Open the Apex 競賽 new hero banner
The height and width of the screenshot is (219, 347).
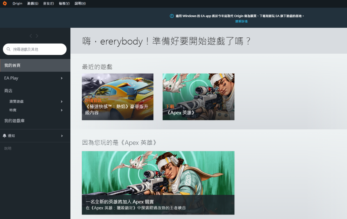tap(158, 183)
